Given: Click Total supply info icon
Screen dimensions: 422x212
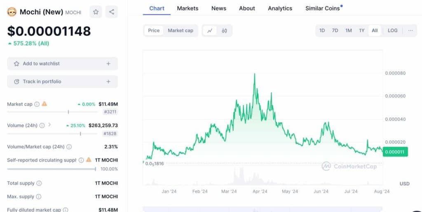Looking at the screenshot, I should [x=39, y=183].
